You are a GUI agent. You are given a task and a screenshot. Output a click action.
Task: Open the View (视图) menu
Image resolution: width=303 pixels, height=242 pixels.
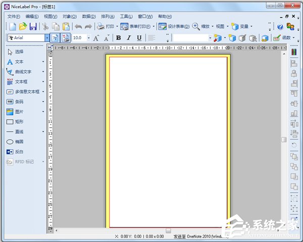(x=50, y=17)
